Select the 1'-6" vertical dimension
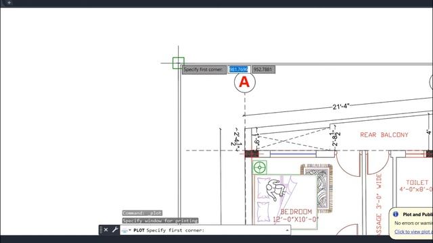The height and width of the screenshot is (243, 433). 256,140
